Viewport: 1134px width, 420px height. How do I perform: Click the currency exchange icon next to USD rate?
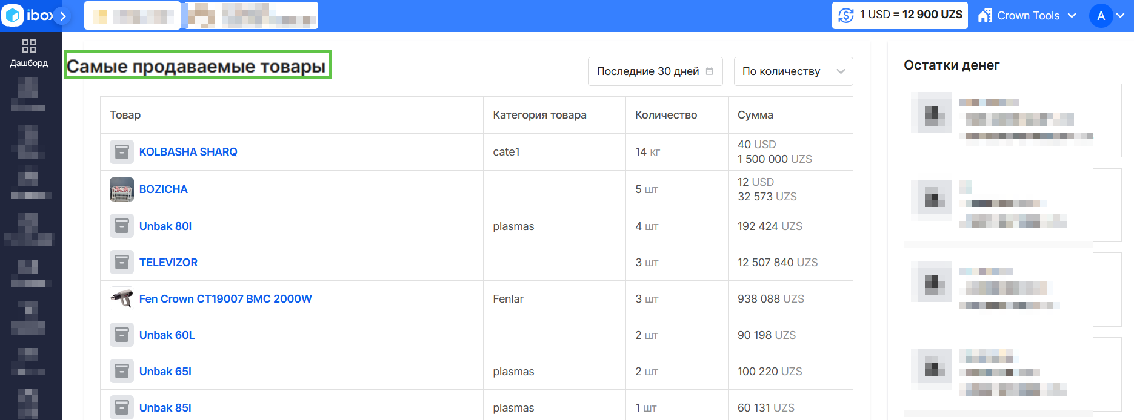pyautogui.click(x=846, y=15)
